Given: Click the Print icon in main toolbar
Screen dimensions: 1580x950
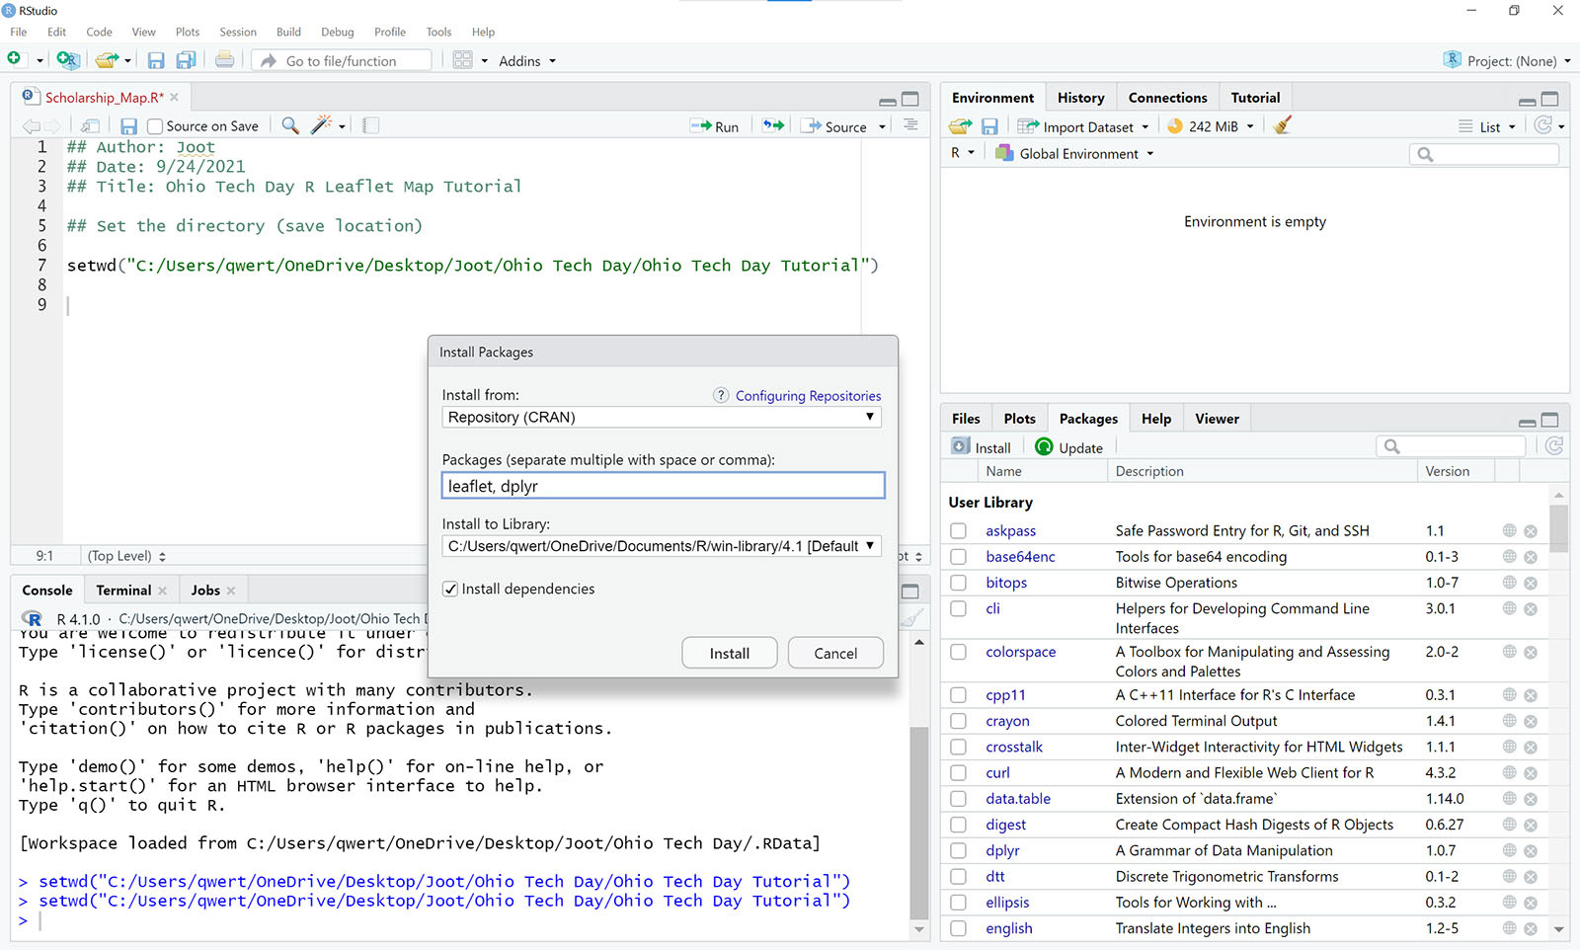Looking at the screenshot, I should 225,60.
